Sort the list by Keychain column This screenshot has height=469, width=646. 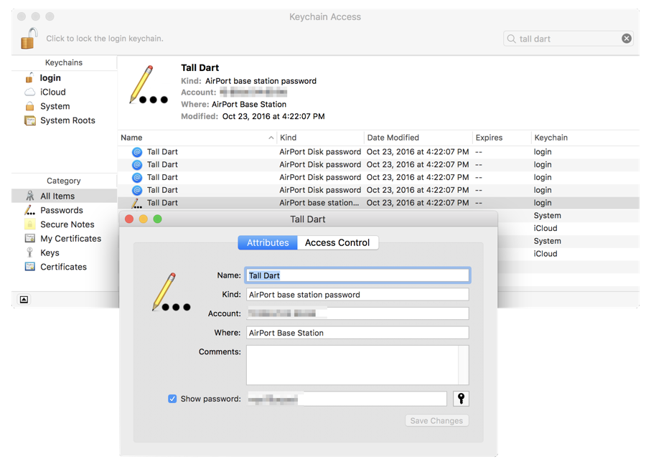(585, 138)
